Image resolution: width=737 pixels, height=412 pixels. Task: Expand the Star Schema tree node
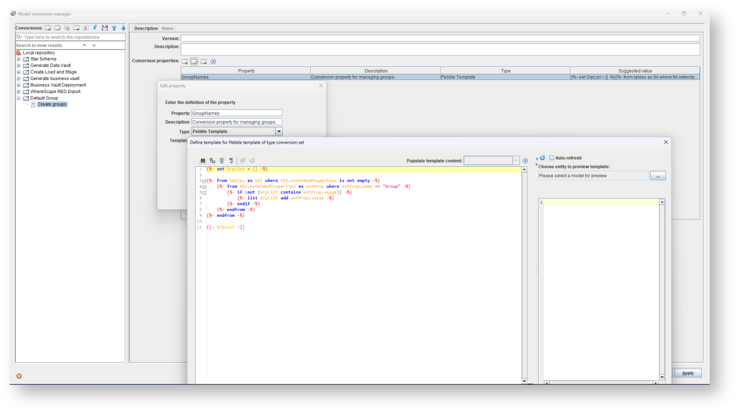(19, 59)
